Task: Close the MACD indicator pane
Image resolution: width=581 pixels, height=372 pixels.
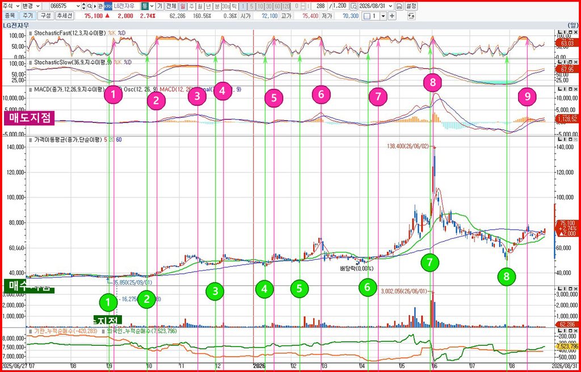Action: (575, 89)
